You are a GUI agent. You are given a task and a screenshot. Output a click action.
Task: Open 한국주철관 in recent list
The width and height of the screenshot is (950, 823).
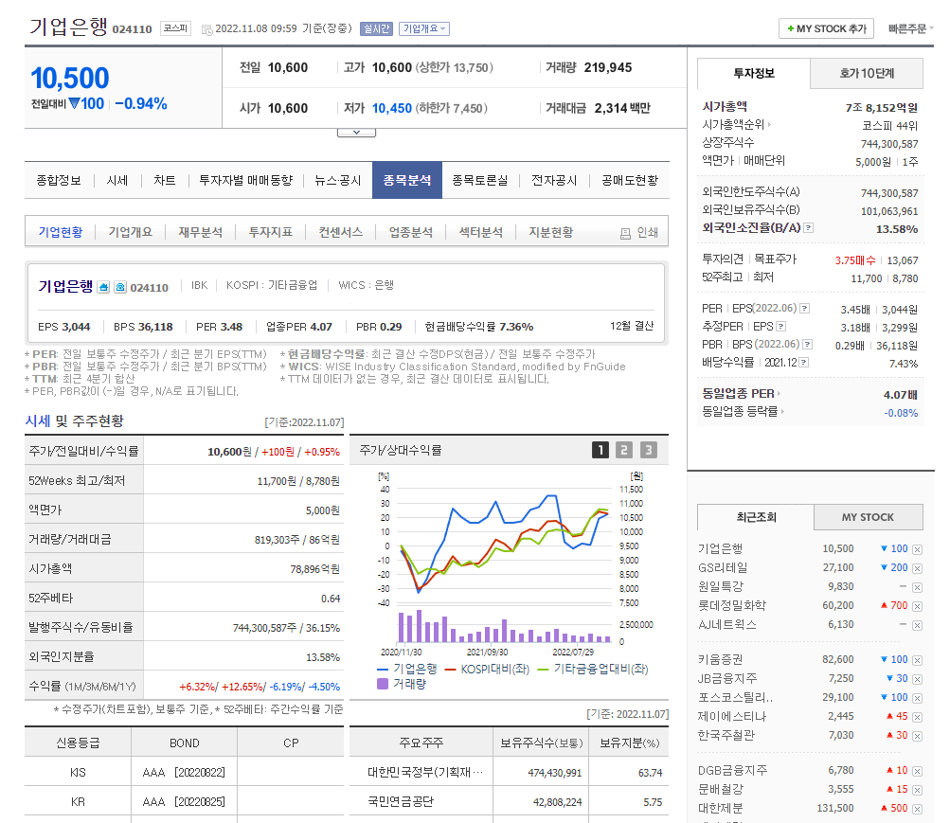[726, 735]
